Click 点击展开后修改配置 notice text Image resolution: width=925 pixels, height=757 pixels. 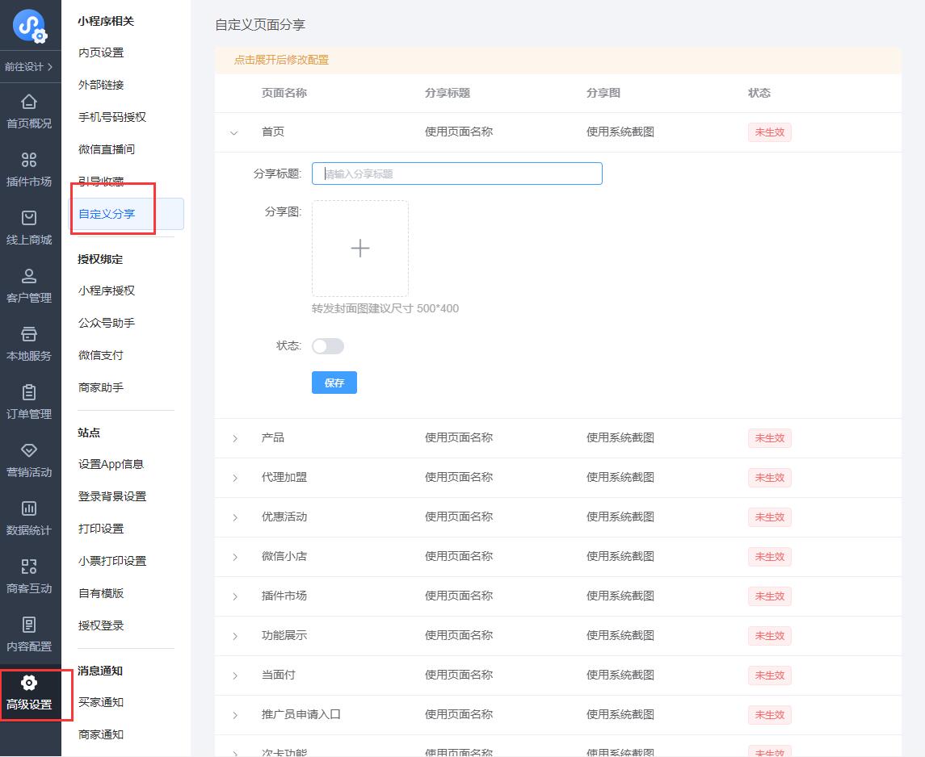[x=281, y=60]
